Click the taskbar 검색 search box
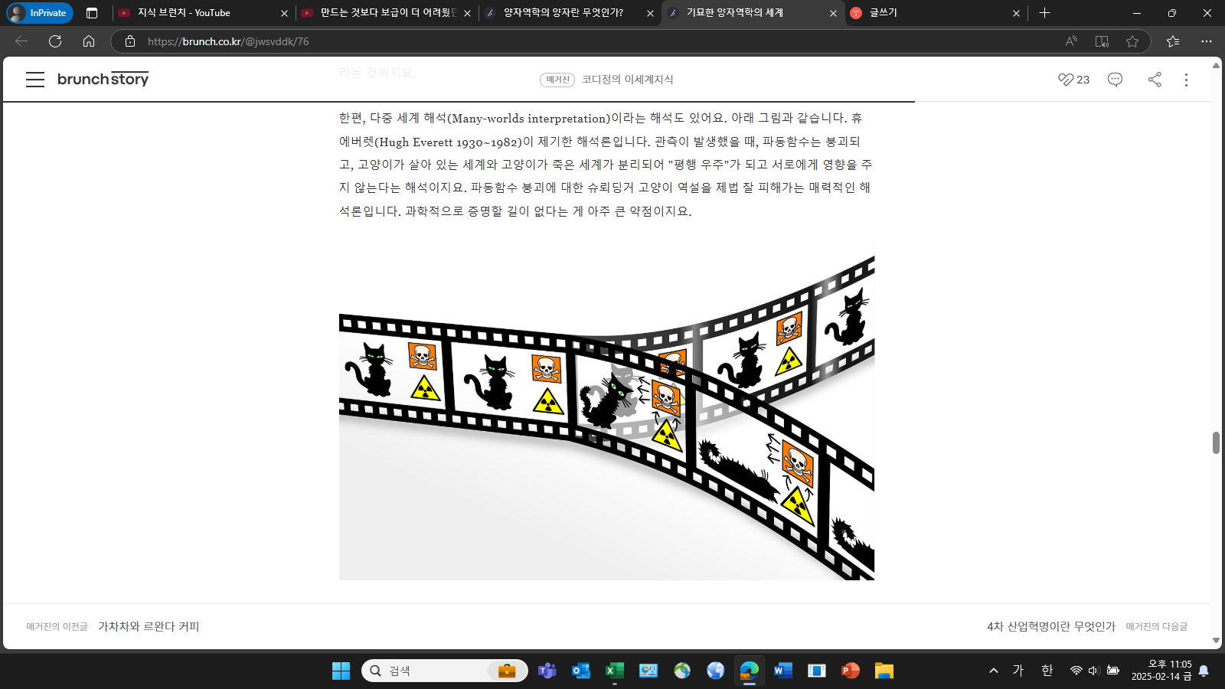Screen dimensions: 1225x689 click(x=444, y=671)
